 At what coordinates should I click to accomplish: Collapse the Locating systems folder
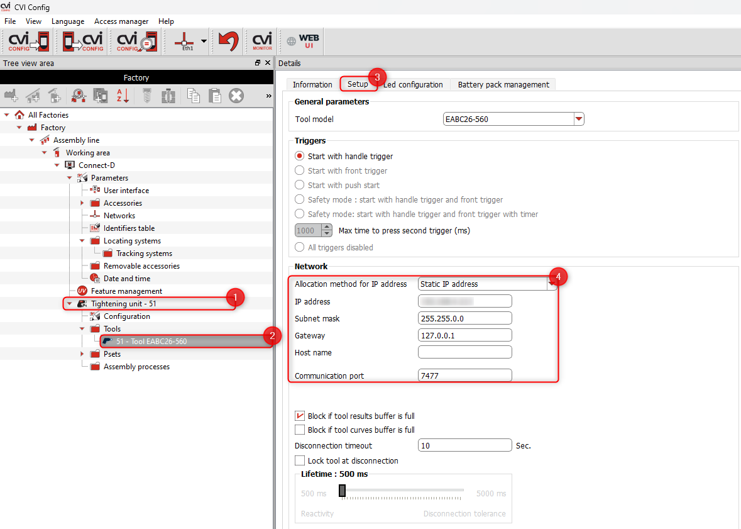pyautogui.click(x=82, y=241)
